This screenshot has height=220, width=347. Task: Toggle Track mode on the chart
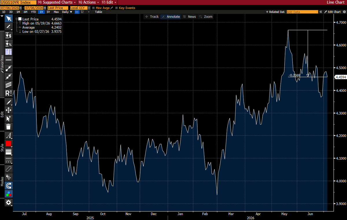point(152,17)
